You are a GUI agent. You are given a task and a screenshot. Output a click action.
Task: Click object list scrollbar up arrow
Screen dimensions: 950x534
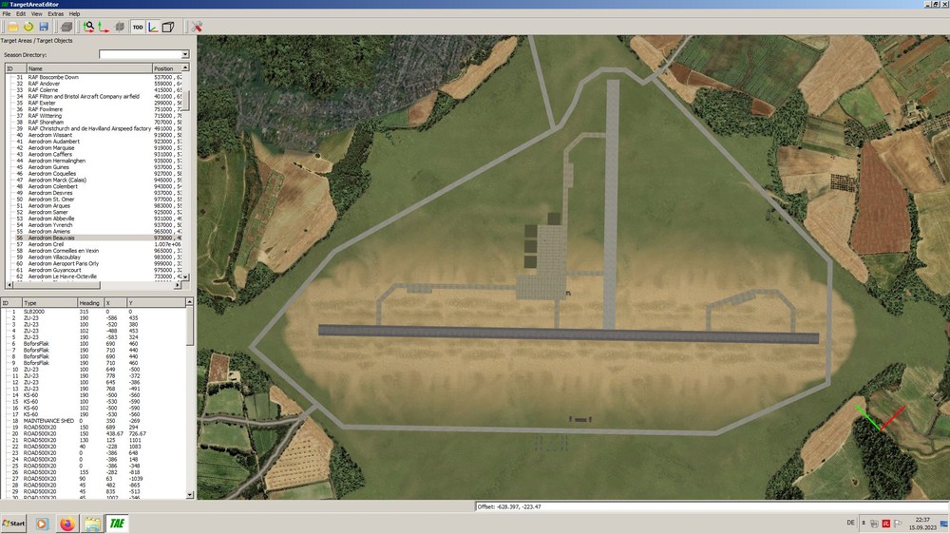coord(190,301)
